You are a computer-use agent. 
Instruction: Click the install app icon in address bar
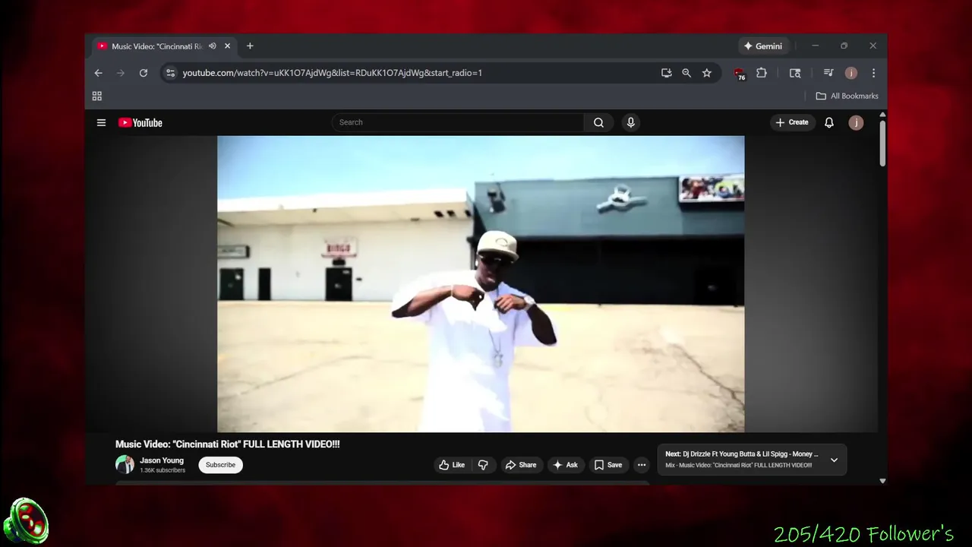pyautogui.click(x=666, y=73)
